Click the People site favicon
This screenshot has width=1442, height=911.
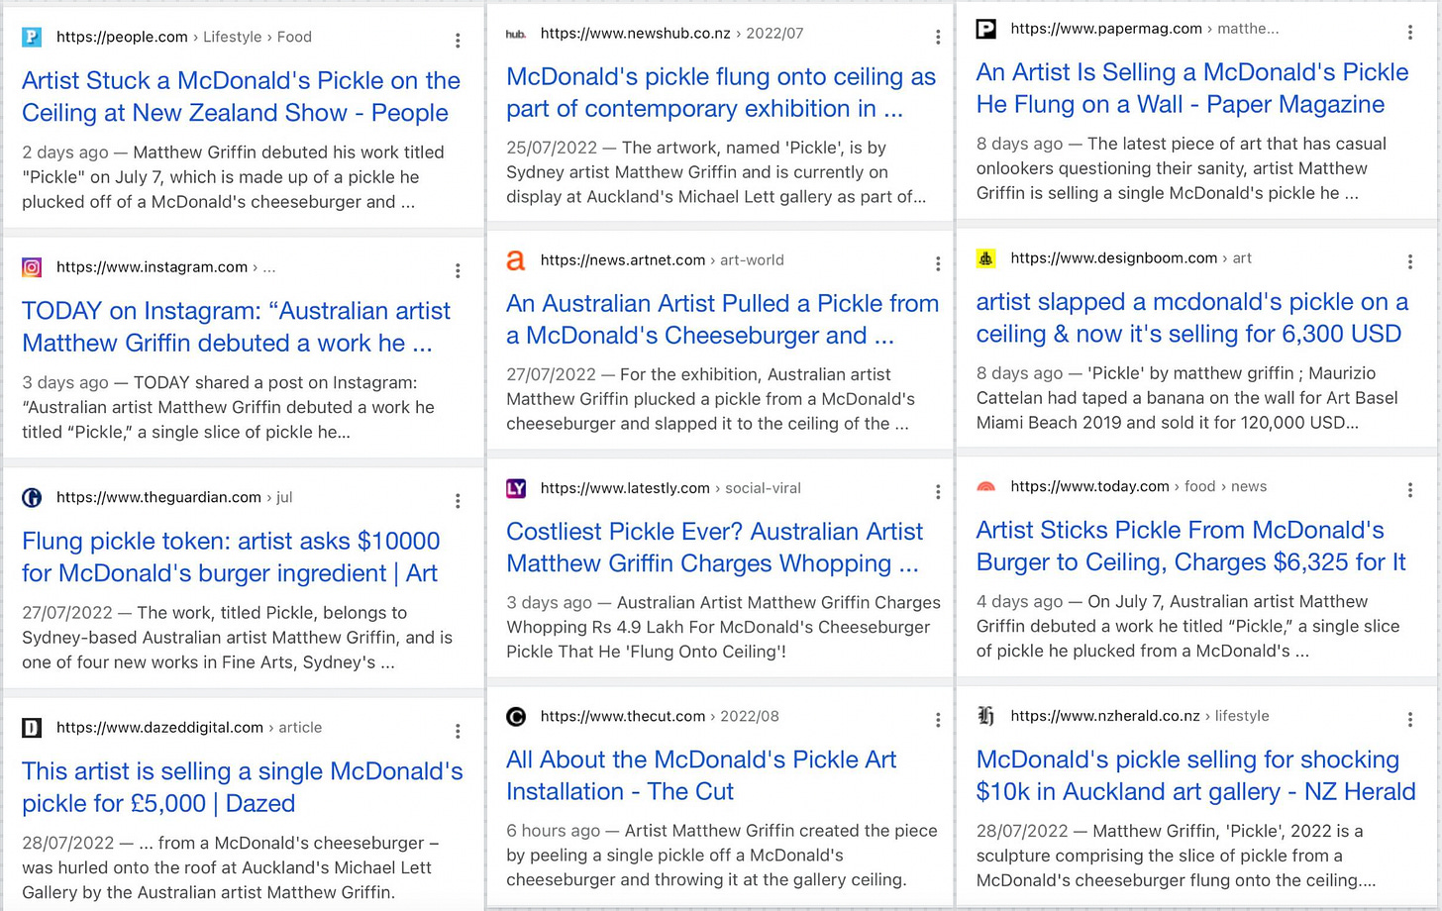[x=32, y=38]
